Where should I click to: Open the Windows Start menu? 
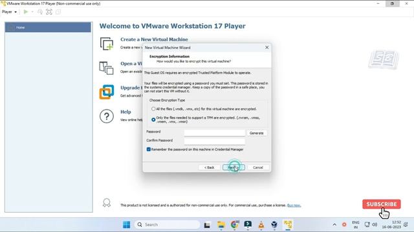(x=127, y=225)
